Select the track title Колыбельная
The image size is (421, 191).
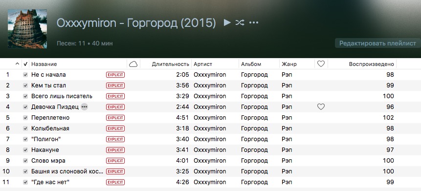50,128
